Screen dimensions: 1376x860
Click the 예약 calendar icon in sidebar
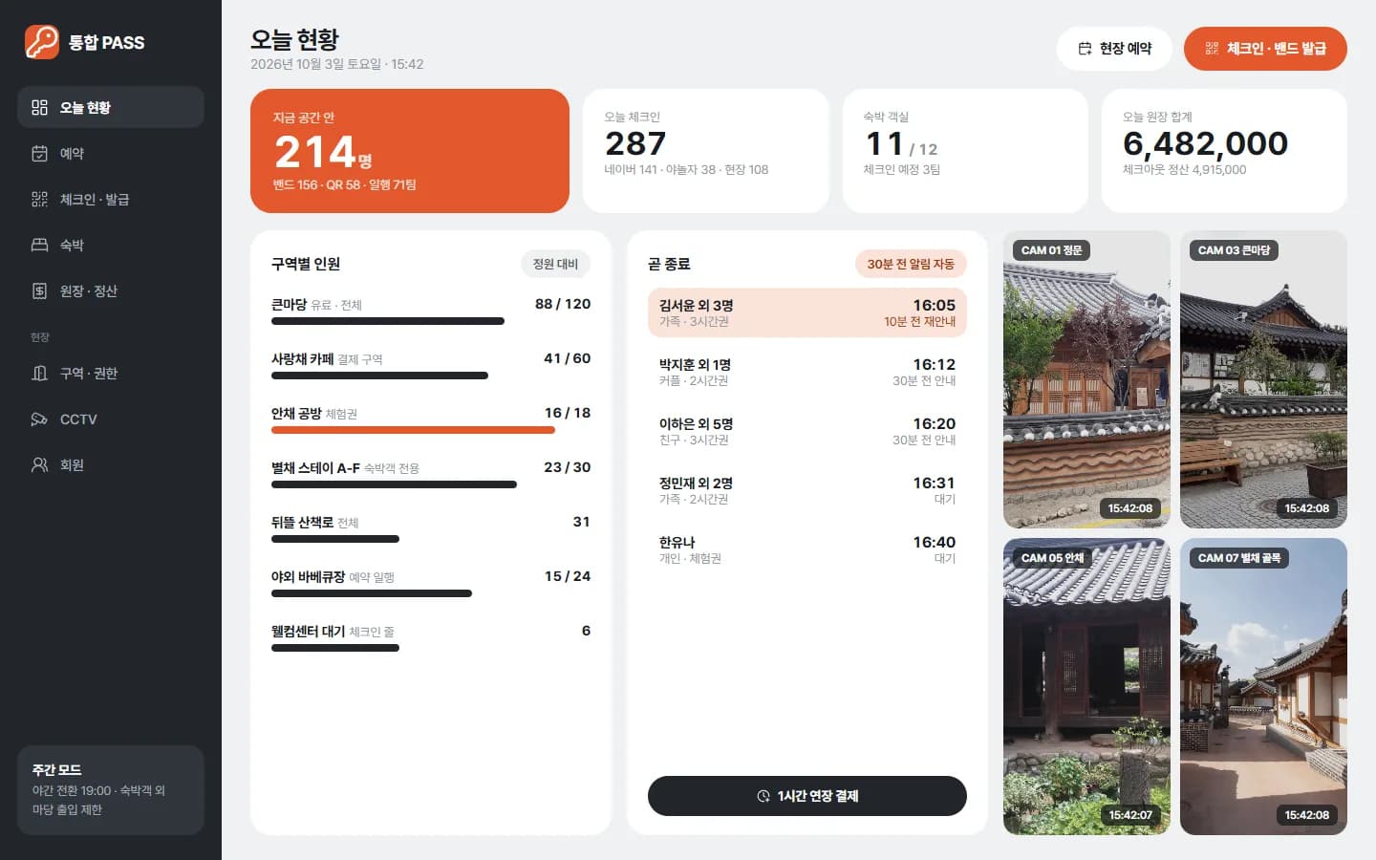click(x=39, y=153)
